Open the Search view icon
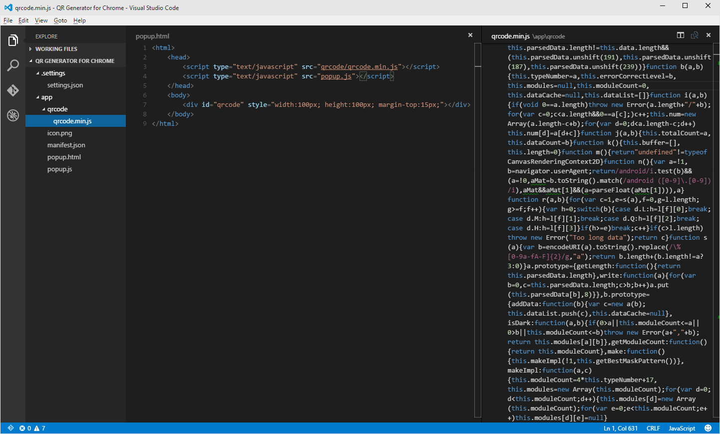Viewport: 720px width, 434px height. pyautogui.click(x=13, y=65)
